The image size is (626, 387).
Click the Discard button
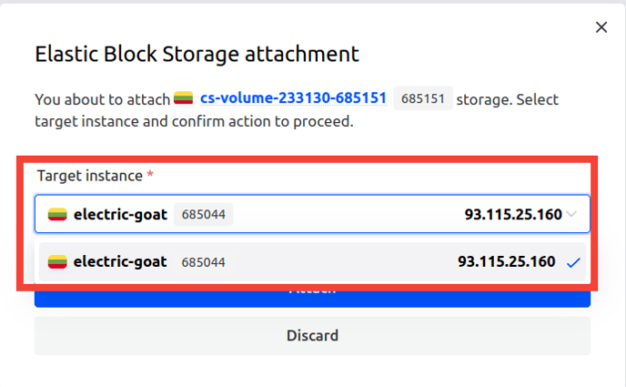point(313,335)
